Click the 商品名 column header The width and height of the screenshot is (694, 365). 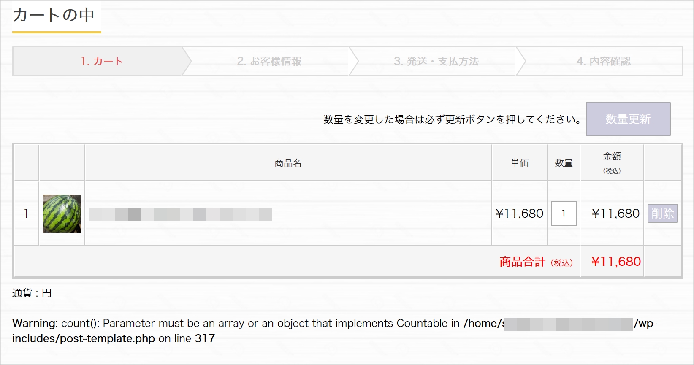(288, 163)
